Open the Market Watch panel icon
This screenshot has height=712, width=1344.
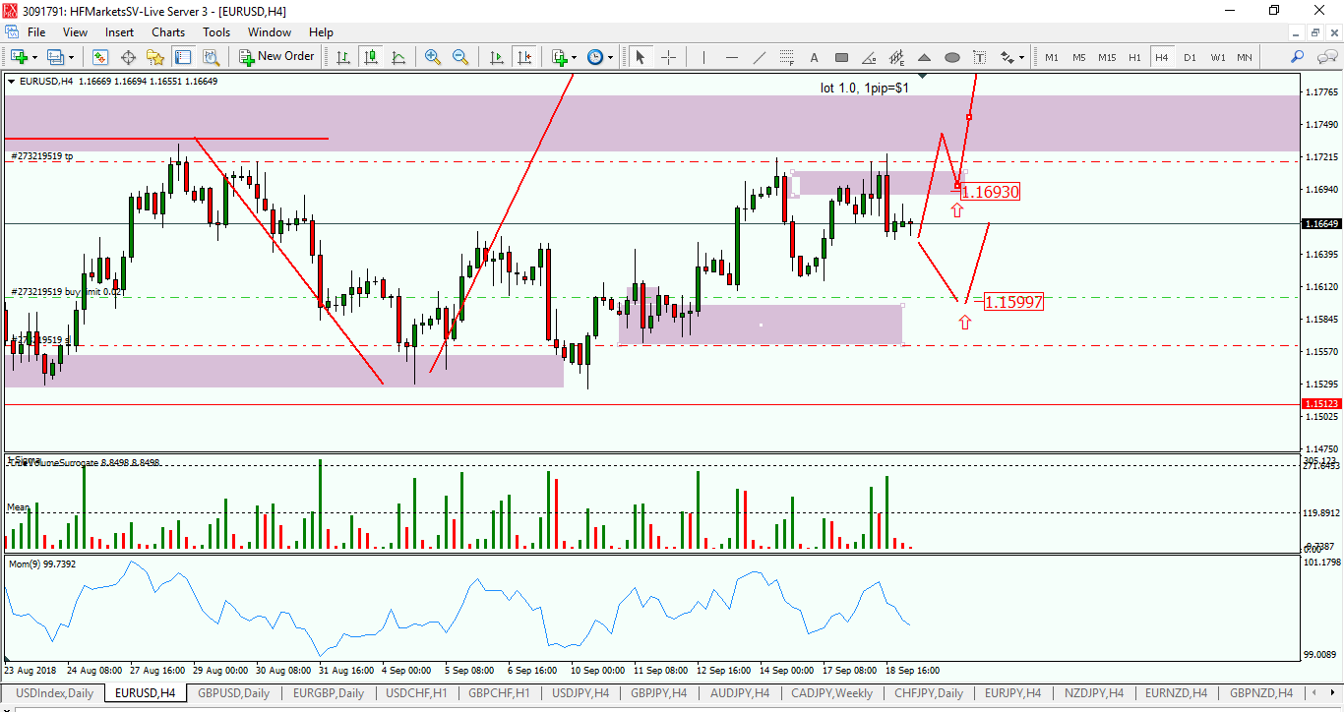coord(100,57)
